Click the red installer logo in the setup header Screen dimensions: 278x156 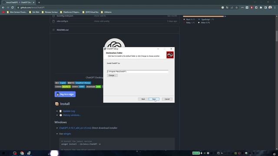pyautogui.click(x=170, y=55)
